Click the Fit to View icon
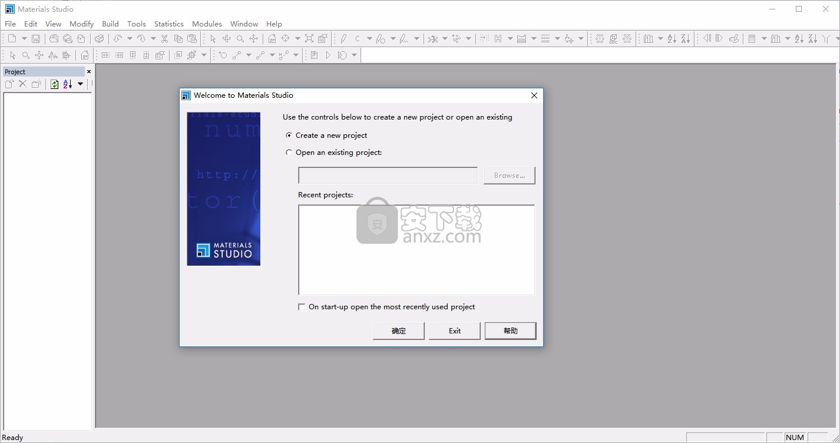The image size is (840, 443). pos(309,39)
